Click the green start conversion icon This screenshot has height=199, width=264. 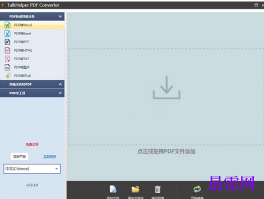197,189
